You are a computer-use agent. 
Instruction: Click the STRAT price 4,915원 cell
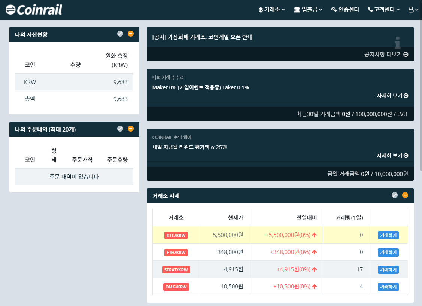(x=224, y=269)
